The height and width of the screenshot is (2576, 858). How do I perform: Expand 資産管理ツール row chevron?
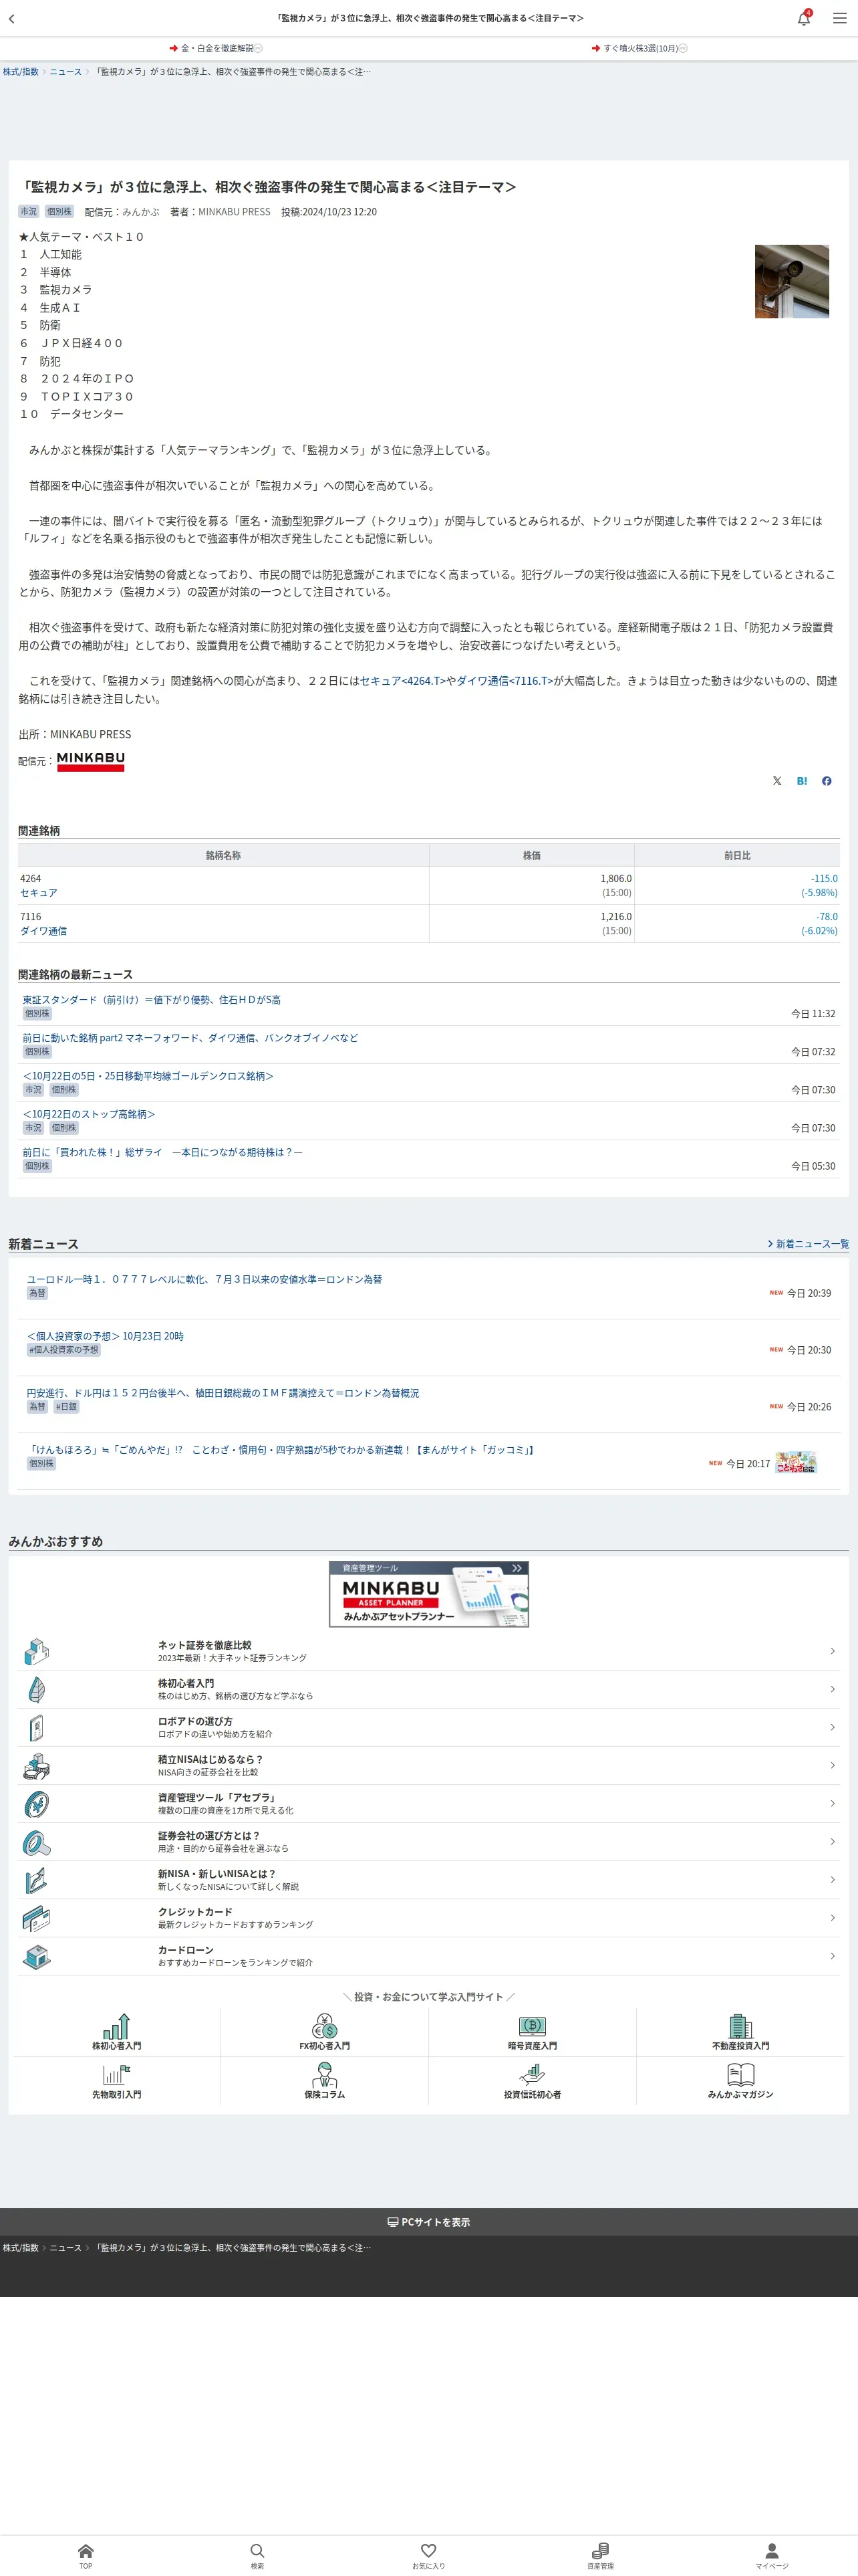(833, 1803)
